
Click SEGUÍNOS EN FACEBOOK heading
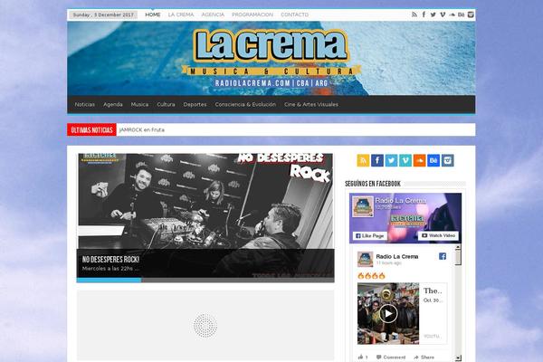coord(373,184)
